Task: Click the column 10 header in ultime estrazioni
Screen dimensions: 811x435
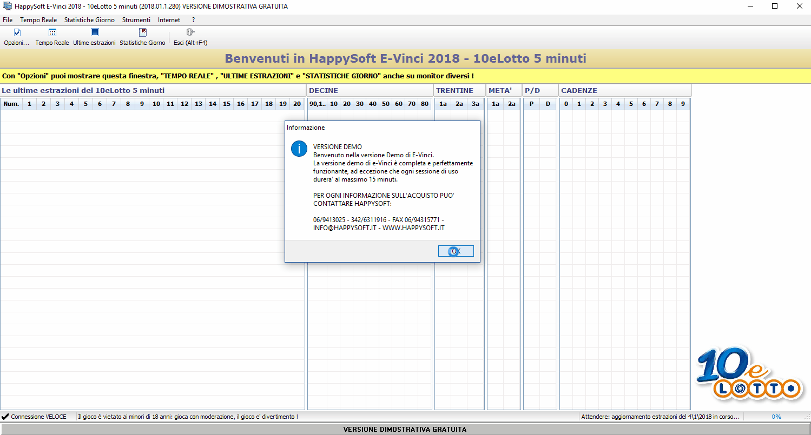Action: (156, 104)
